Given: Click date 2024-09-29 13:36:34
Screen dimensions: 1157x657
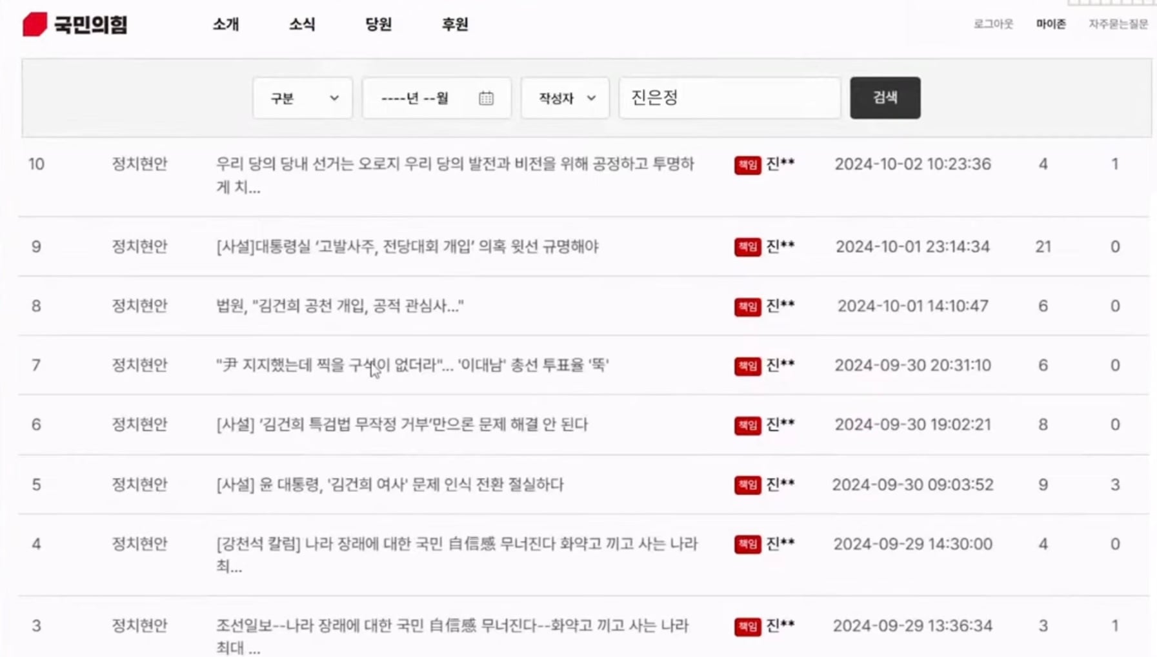Looking at the screenshot, I should click(912, 625).
